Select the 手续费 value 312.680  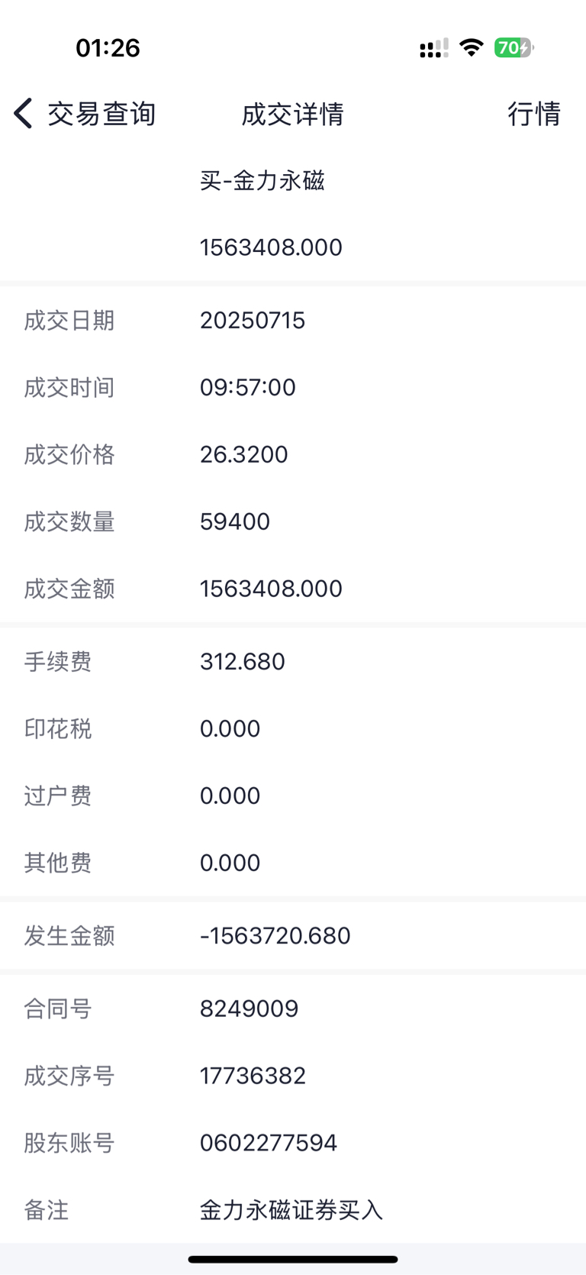pos(243,662)
